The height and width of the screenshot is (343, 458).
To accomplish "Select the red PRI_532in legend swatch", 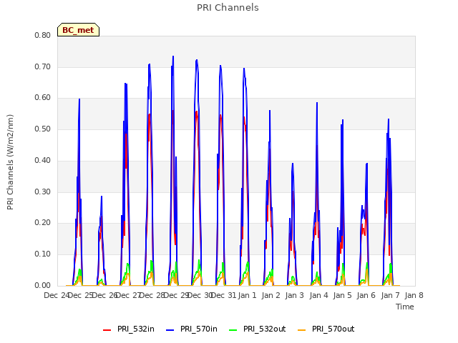I will click(x=107, y=329).
